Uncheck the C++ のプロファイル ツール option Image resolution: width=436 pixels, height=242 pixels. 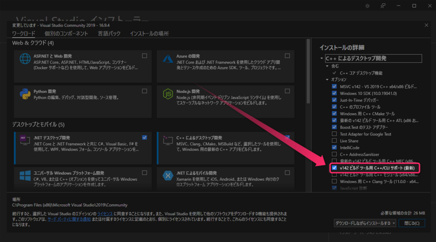click(x=334, y=107)
